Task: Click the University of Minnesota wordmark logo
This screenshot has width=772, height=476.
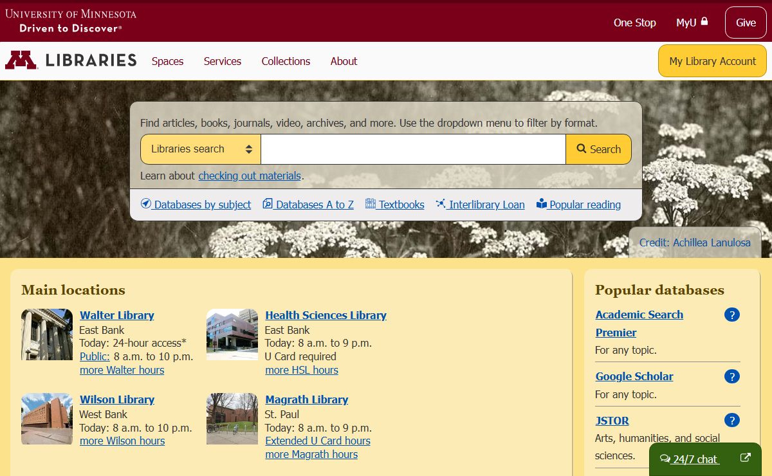Action: (71, 21)
